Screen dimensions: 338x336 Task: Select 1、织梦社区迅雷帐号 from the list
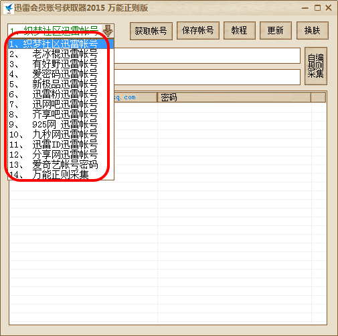61,44
